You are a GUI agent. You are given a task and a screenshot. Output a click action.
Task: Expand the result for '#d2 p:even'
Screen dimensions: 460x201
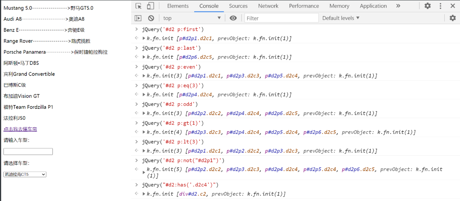point(144,76)
